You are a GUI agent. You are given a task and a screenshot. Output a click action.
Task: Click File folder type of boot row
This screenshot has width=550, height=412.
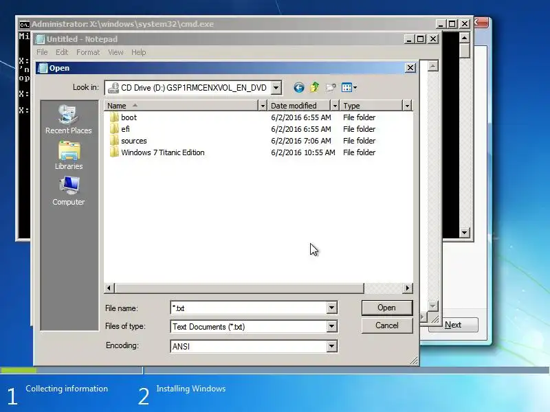tap(359, 117)
